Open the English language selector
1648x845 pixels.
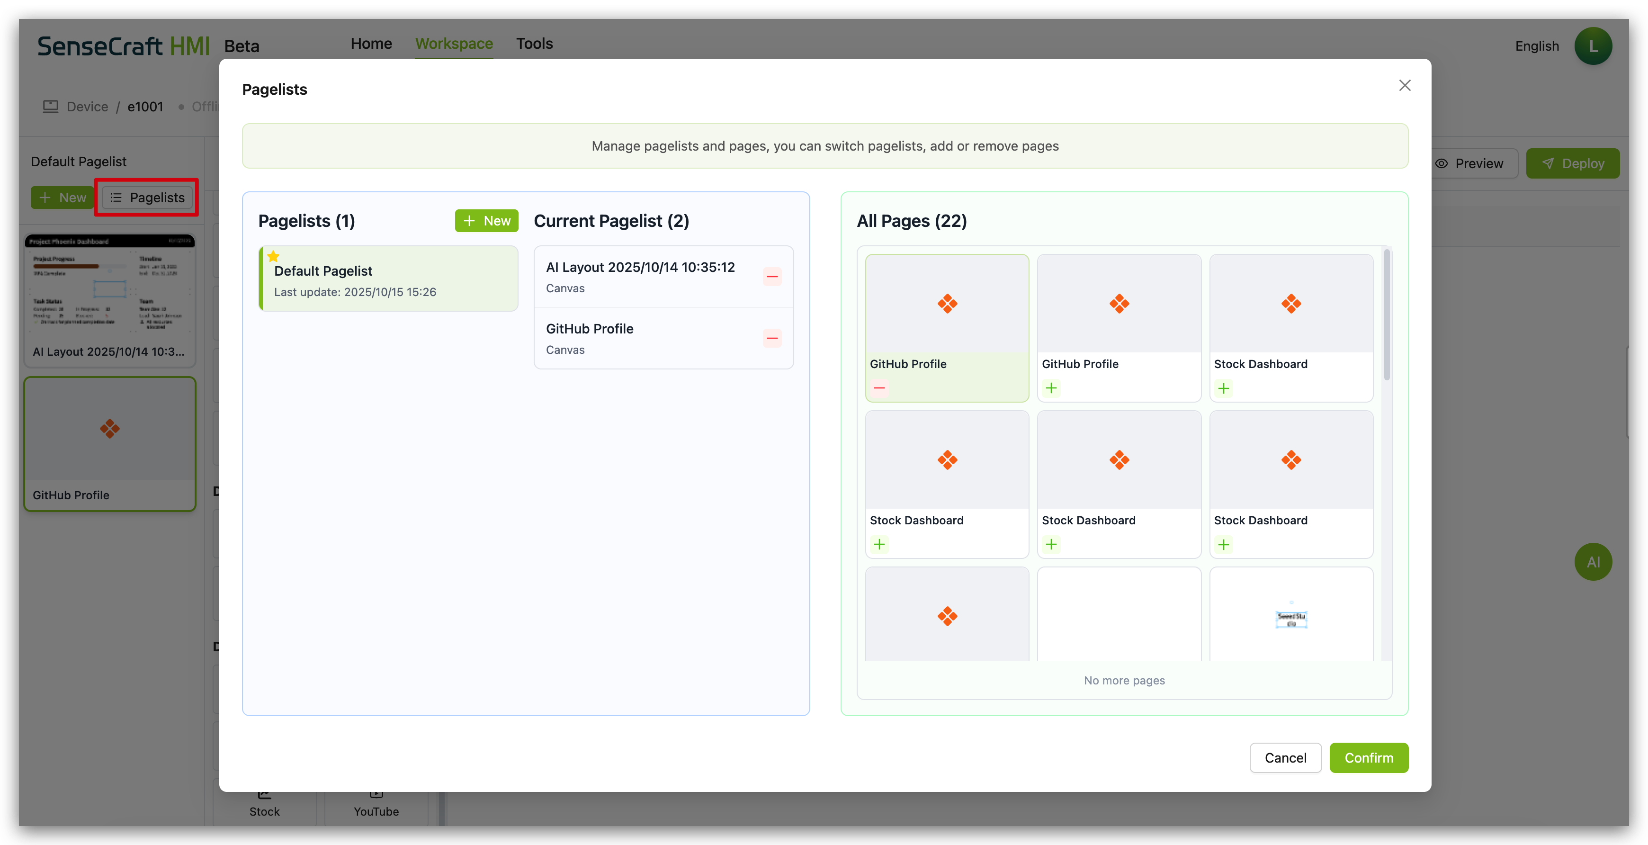pyautogui.click(x=1537, y=46)
